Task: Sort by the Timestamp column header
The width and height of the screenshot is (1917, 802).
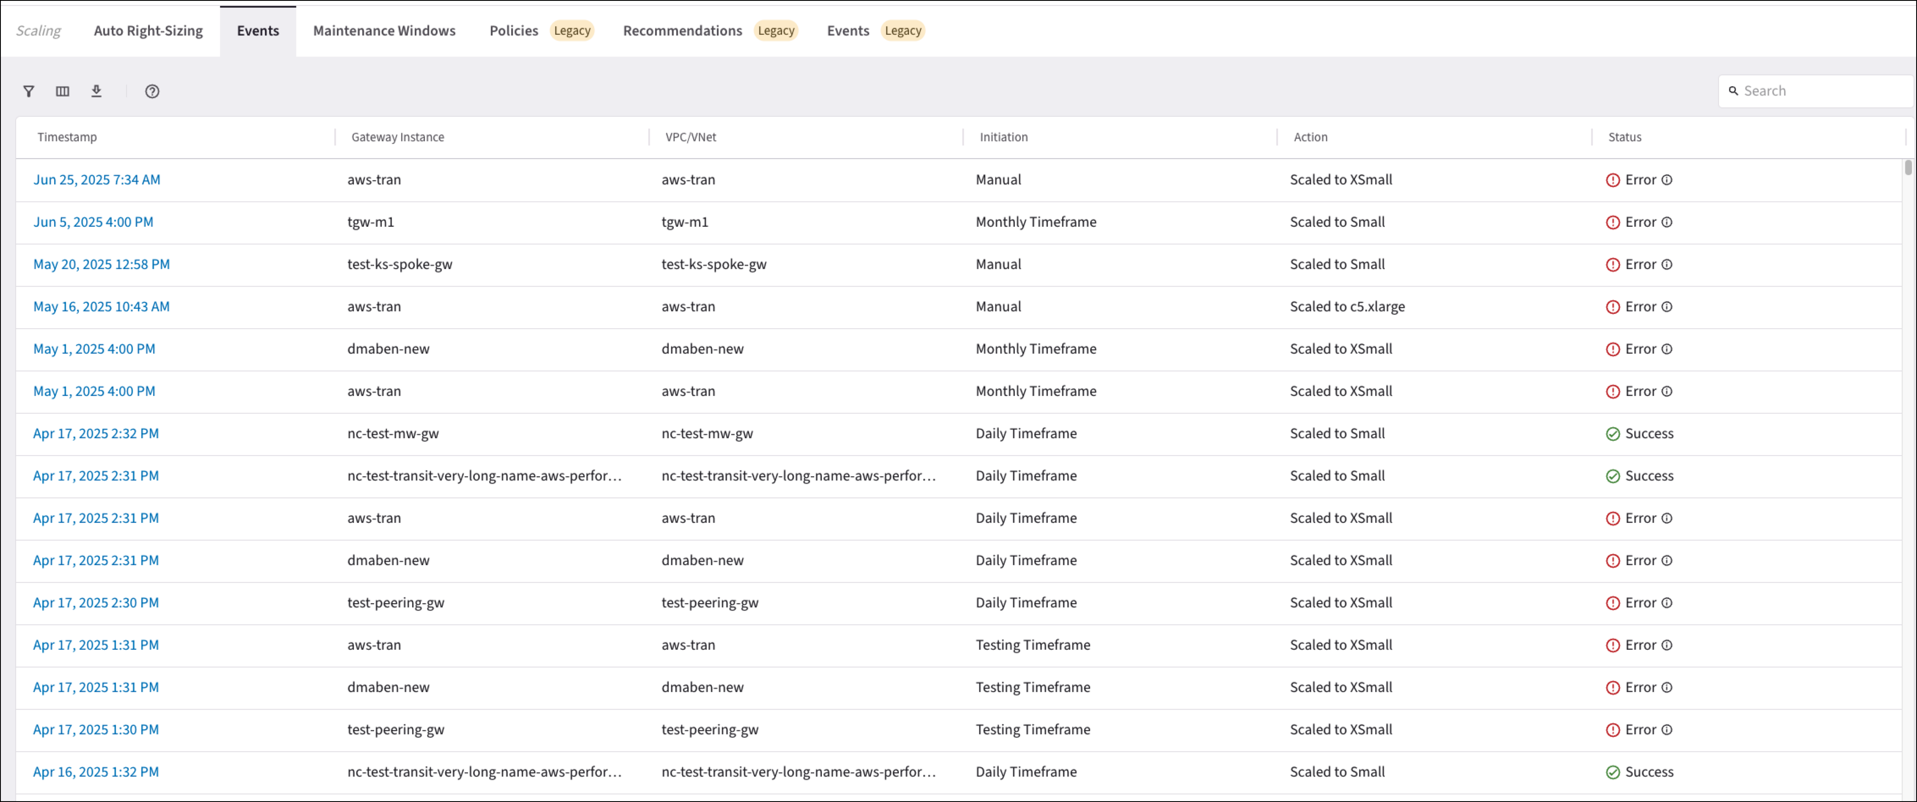Action: coord(67,137)
